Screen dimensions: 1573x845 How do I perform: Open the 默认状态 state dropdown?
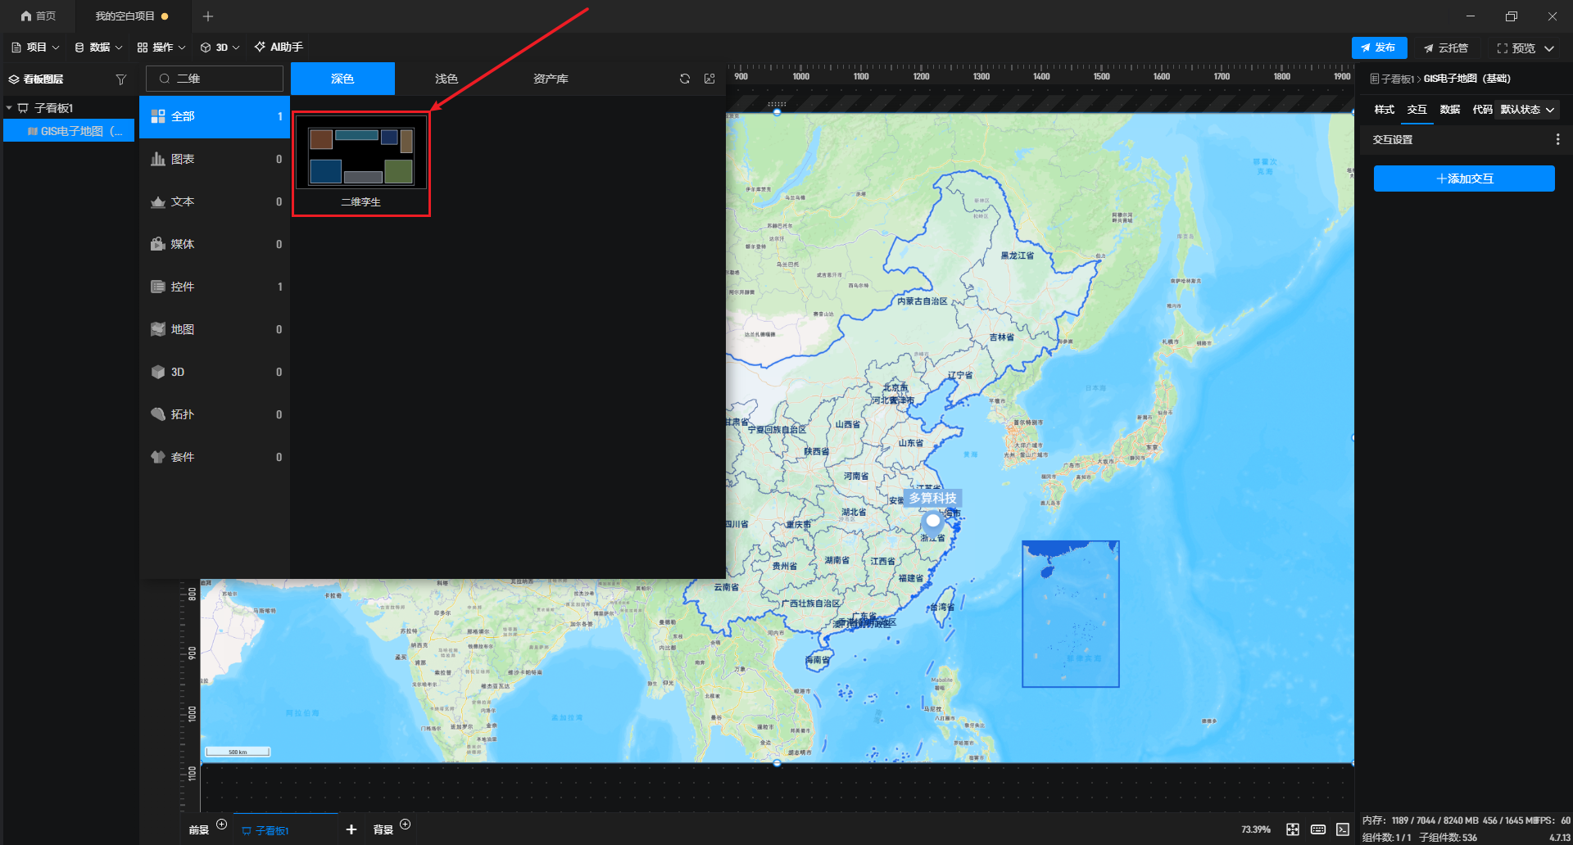(x=1527, y=110)
